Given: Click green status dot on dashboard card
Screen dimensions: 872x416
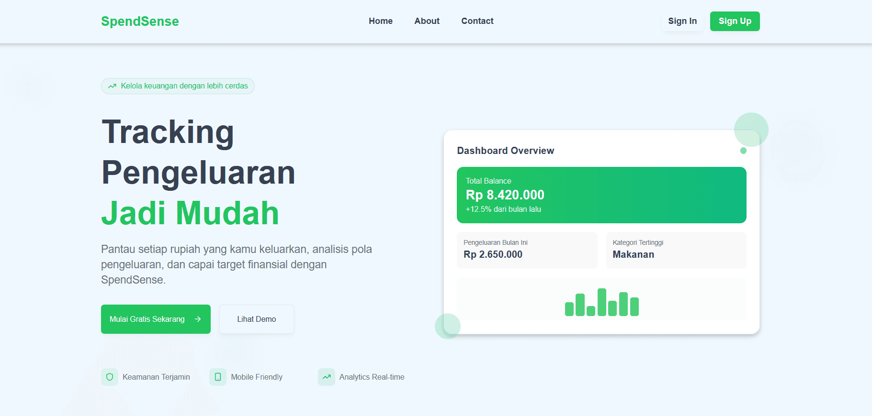Looking at the screenshot, I should click(743, 151).
